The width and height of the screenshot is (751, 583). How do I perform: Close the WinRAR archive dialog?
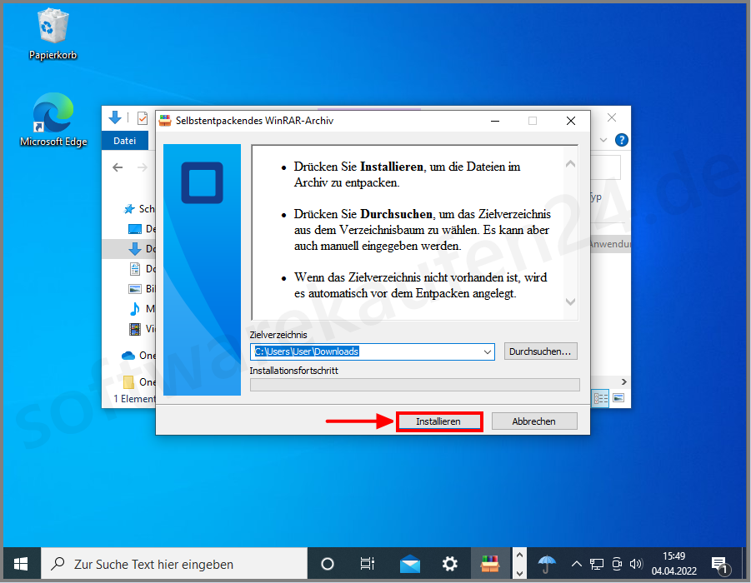pos(571,121)
